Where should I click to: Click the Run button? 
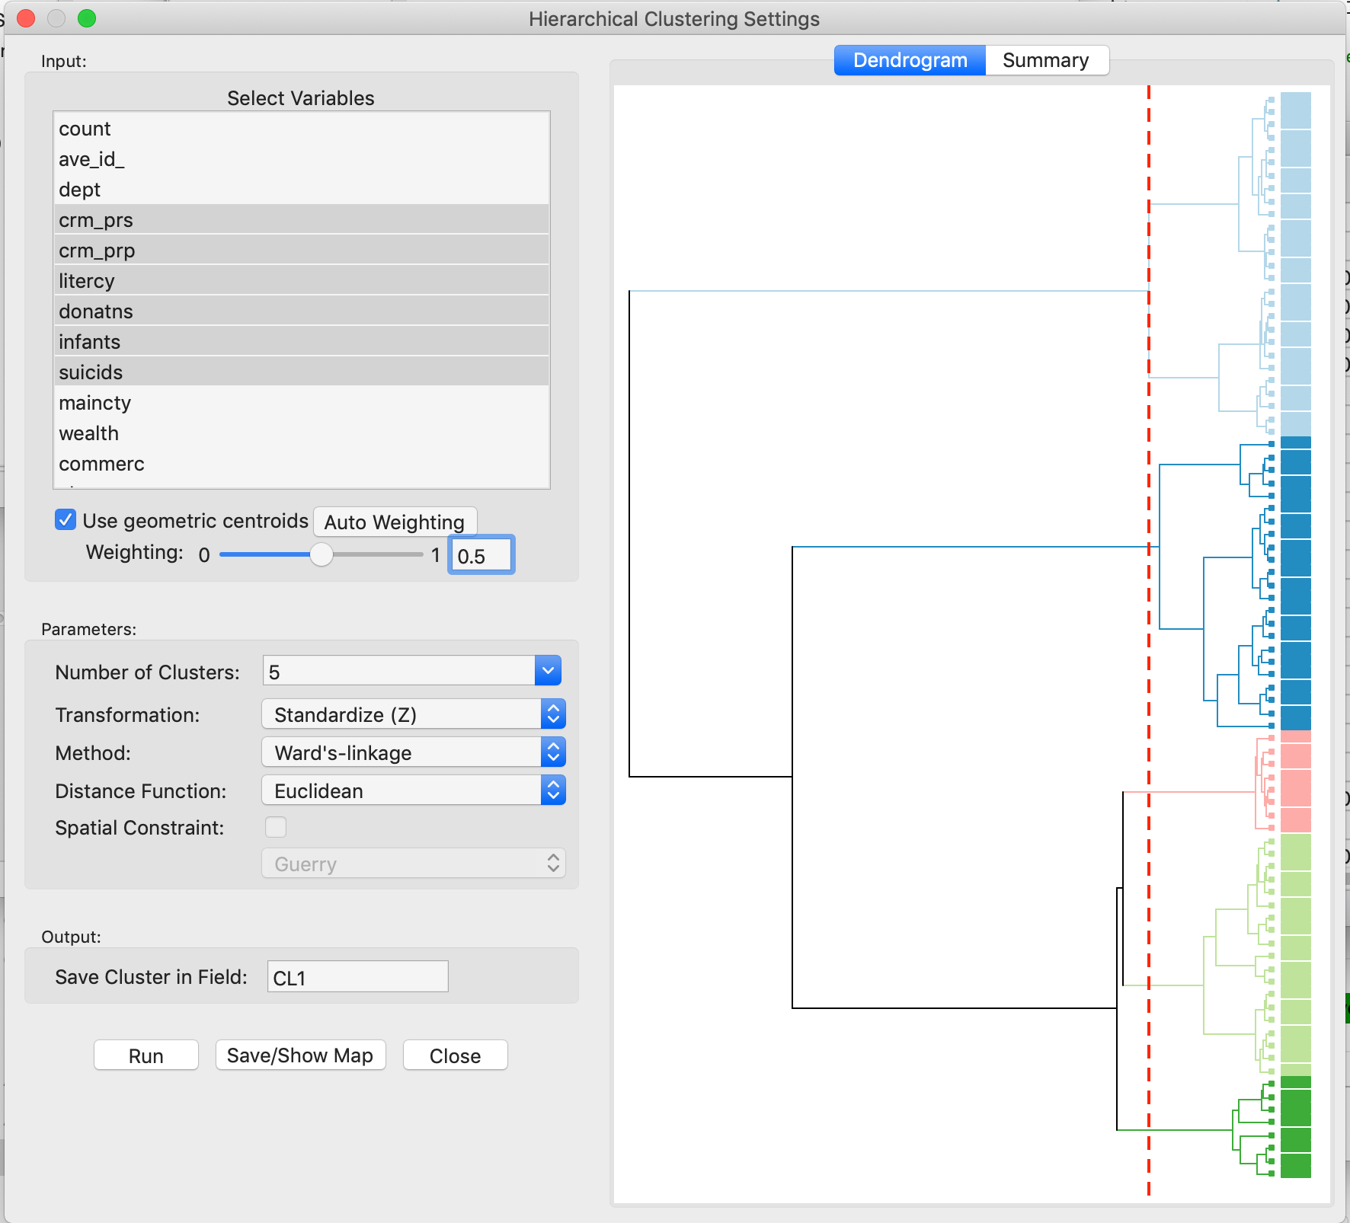click(146, 1055)
